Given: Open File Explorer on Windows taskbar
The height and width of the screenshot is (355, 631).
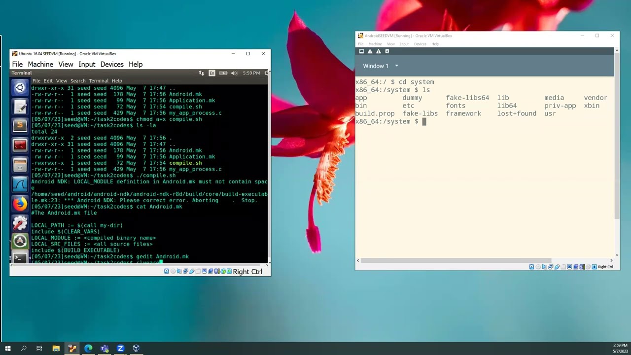Looking at the screenshot, I should (56, 348).
